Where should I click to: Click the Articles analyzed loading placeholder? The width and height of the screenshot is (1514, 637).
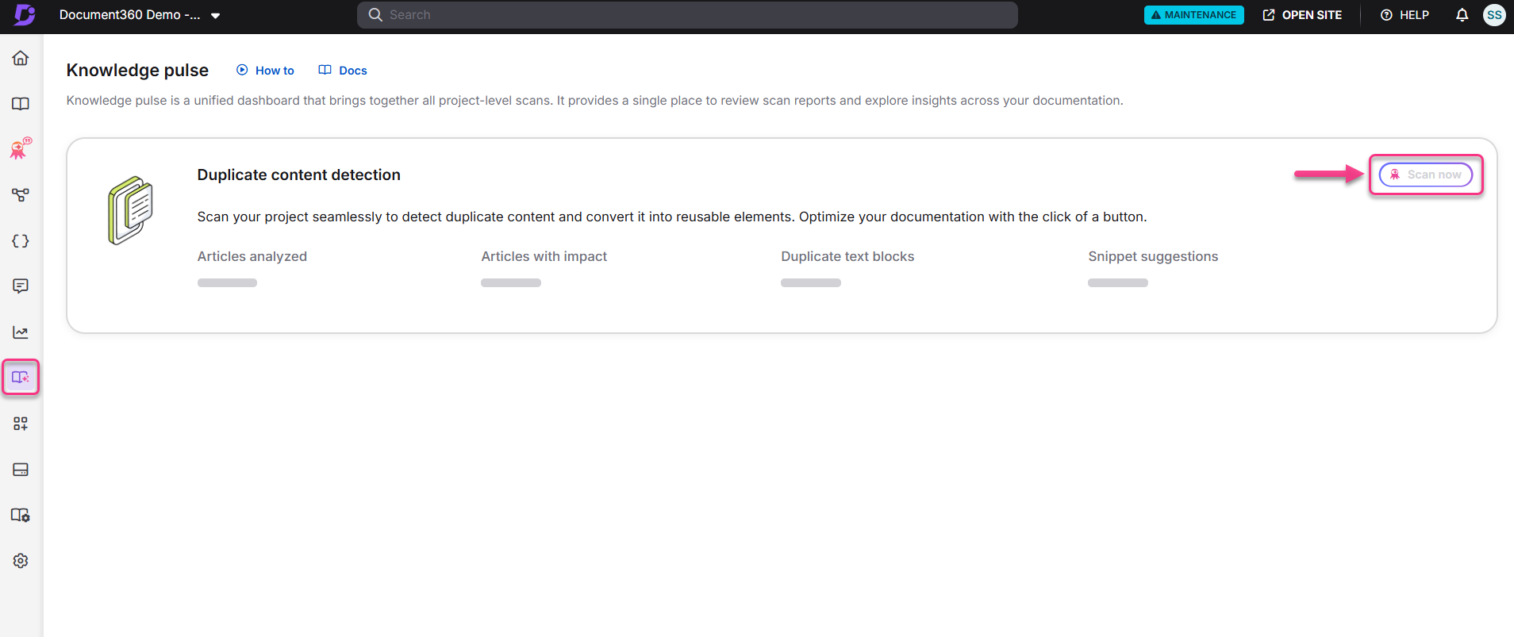[x=227, y=282]
